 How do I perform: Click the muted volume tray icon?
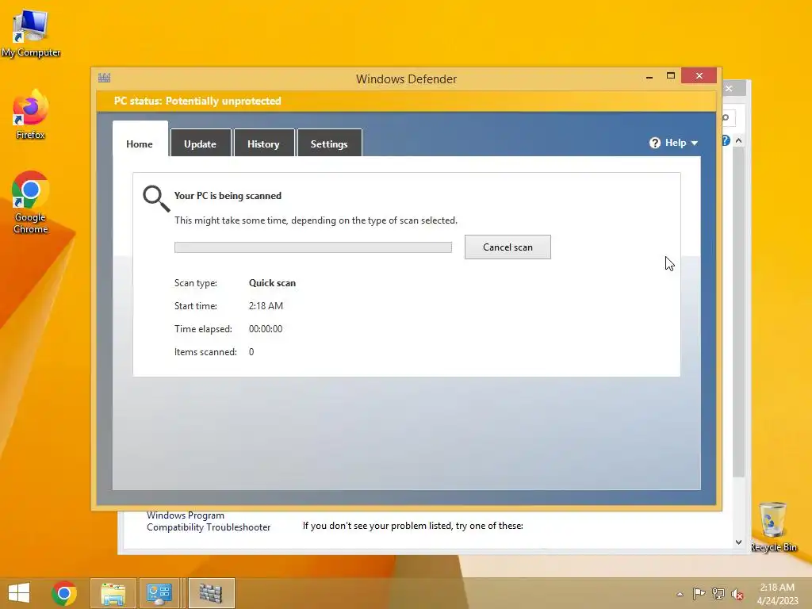pos(737,594)
